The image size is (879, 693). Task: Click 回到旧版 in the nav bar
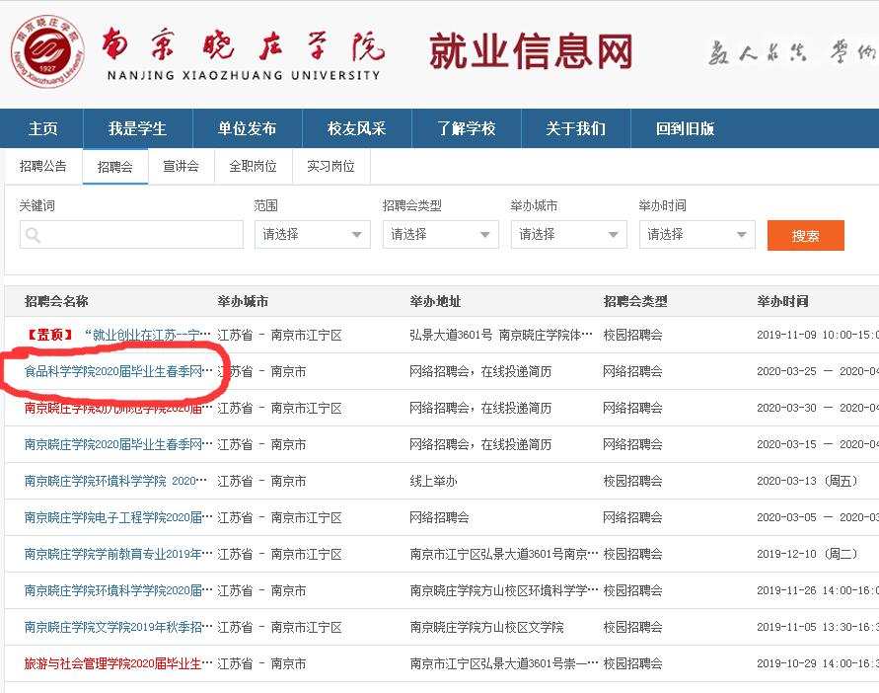(x=685, y=129)
